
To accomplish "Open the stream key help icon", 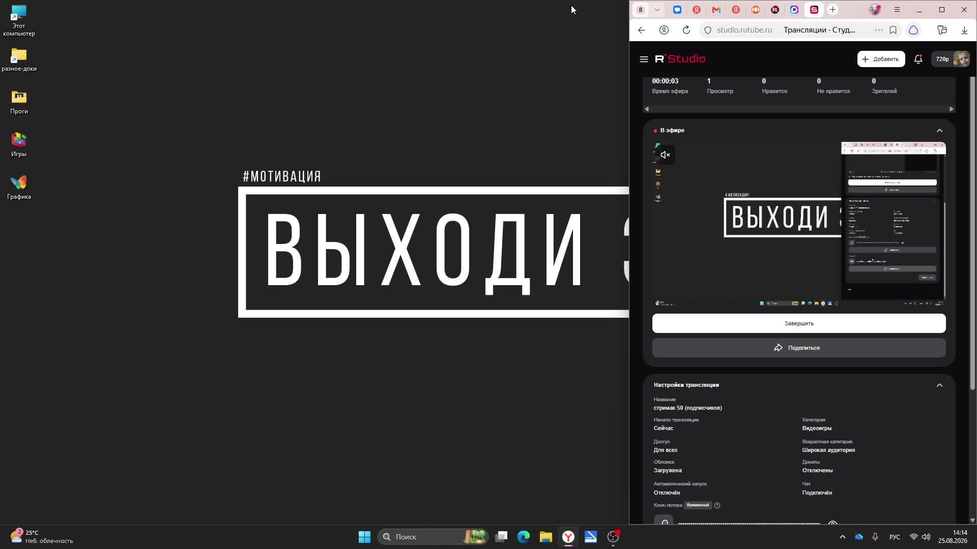I will (x=717, y=505).
